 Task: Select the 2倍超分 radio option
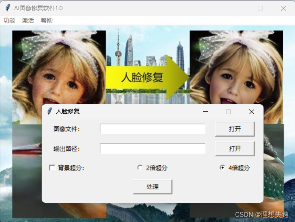140,168
